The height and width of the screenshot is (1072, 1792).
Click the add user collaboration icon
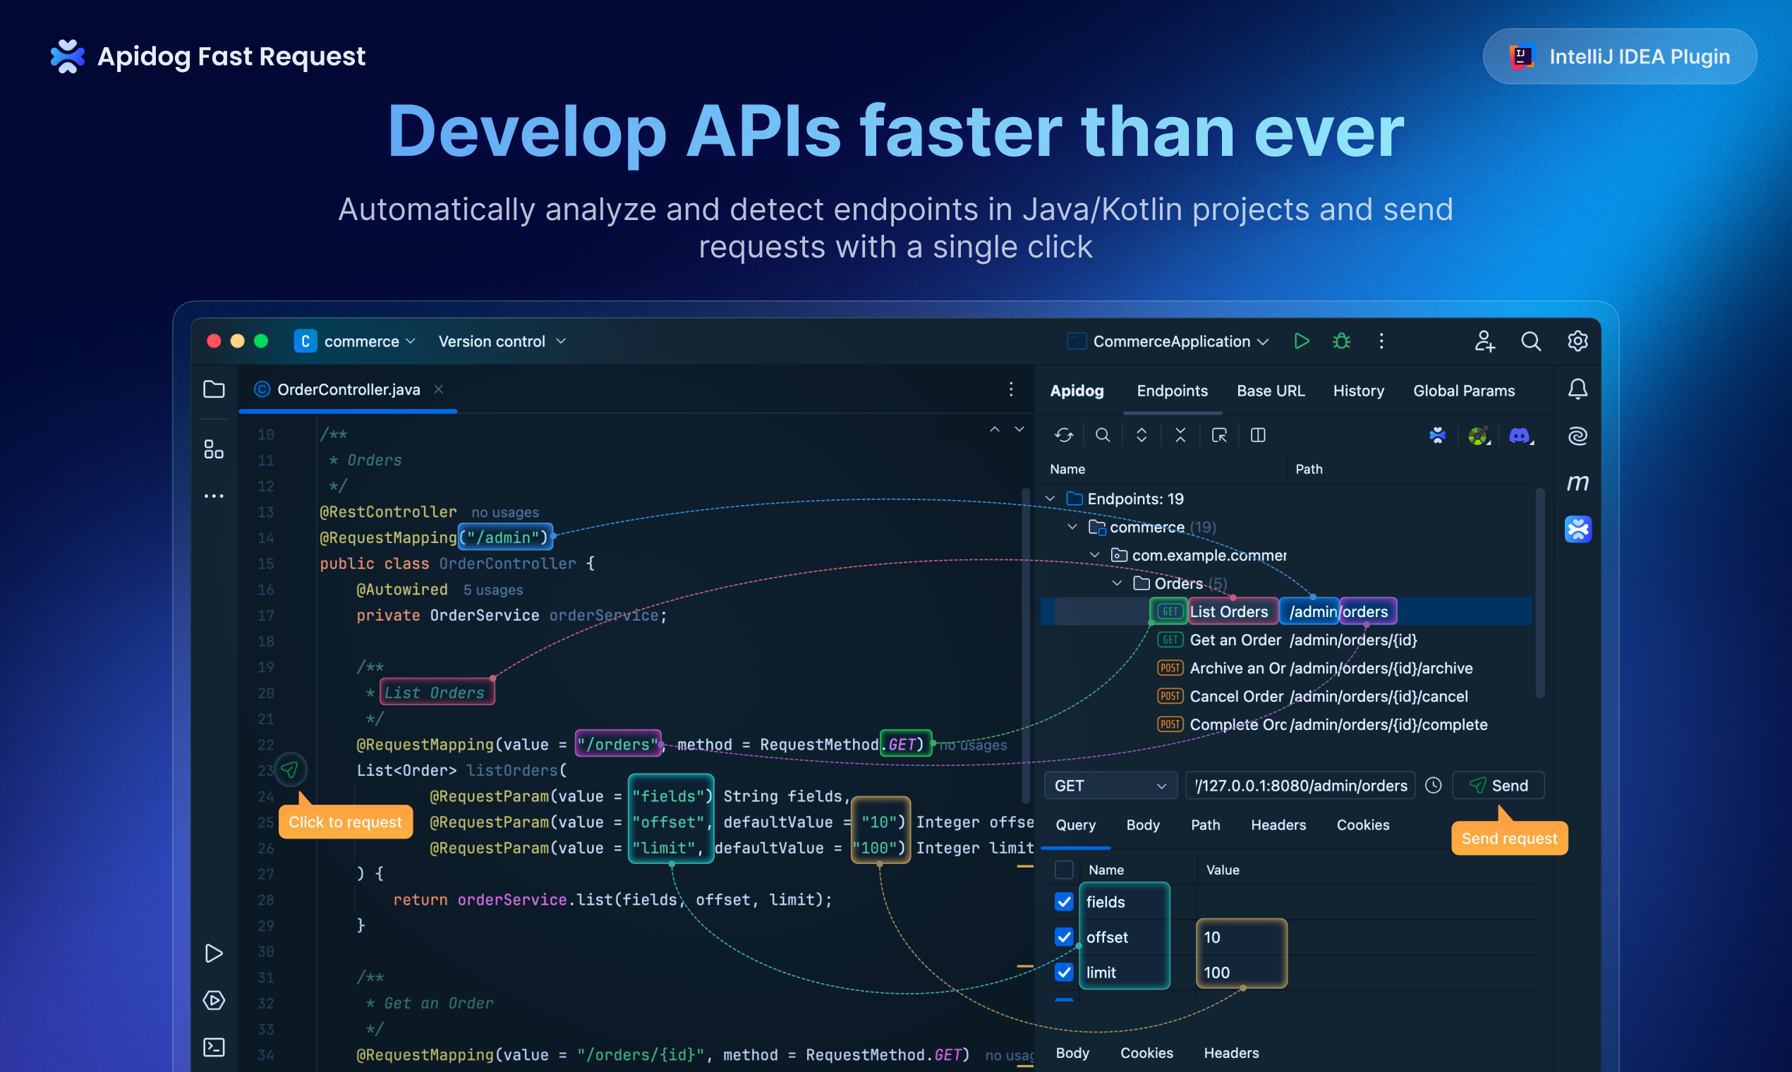tap(1484, 341)
